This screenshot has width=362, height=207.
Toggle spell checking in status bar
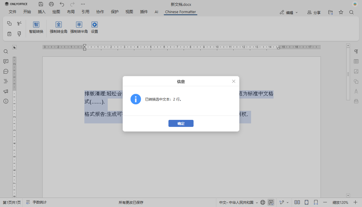click(x=271, y=202)
